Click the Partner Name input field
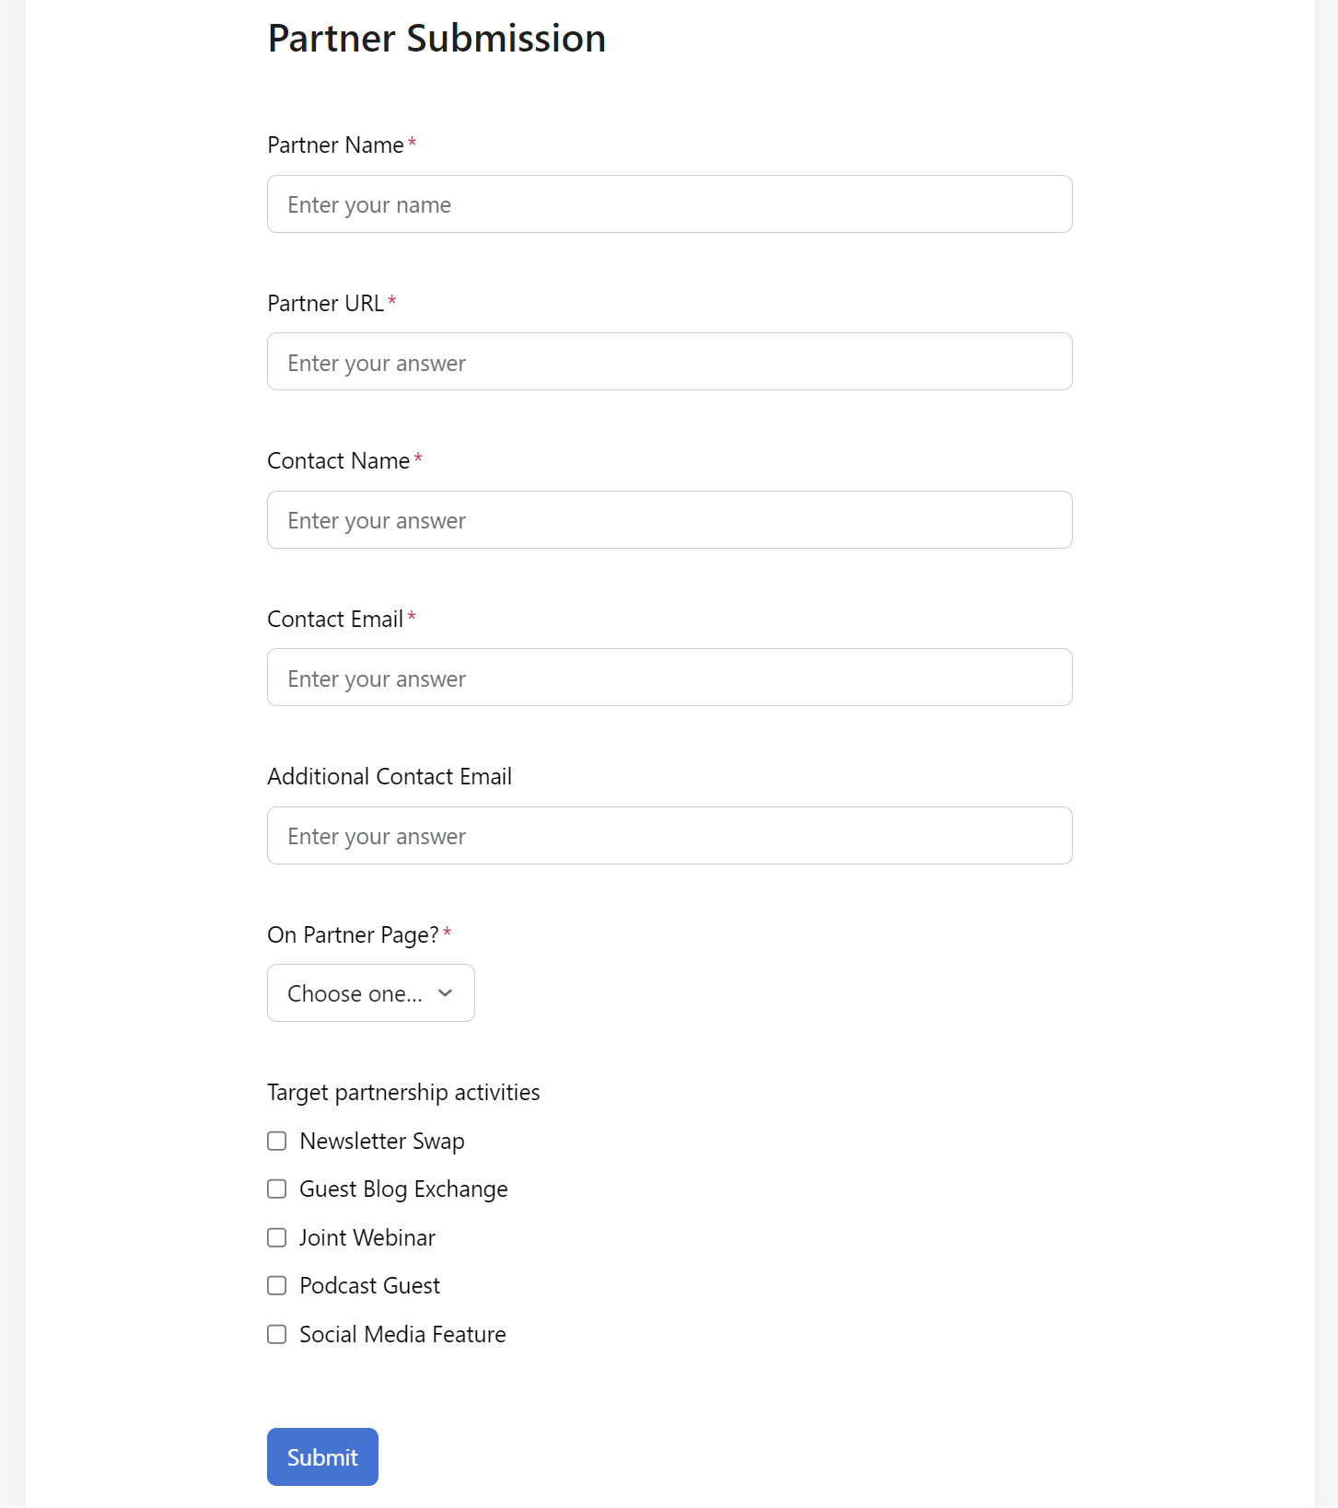 point(669,204)
